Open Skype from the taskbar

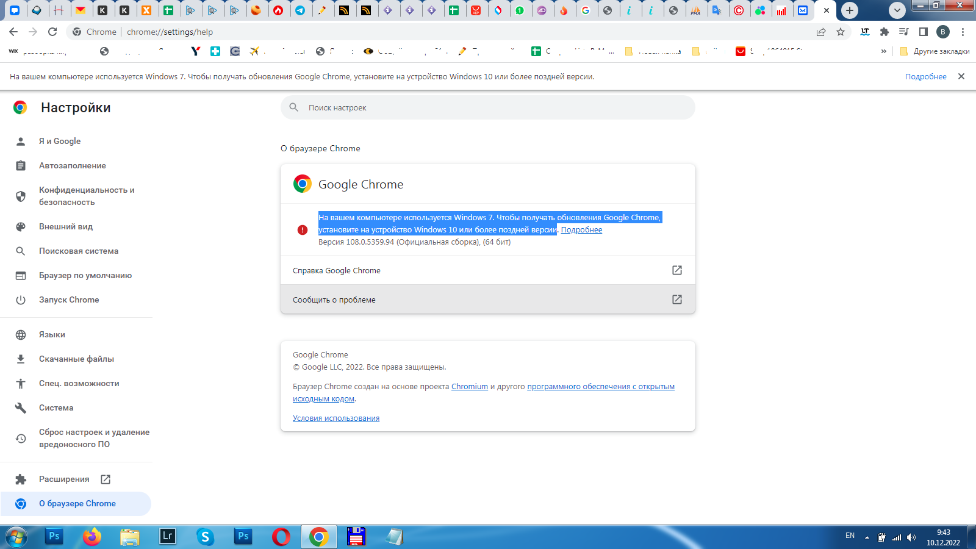(x=206, y=537)
